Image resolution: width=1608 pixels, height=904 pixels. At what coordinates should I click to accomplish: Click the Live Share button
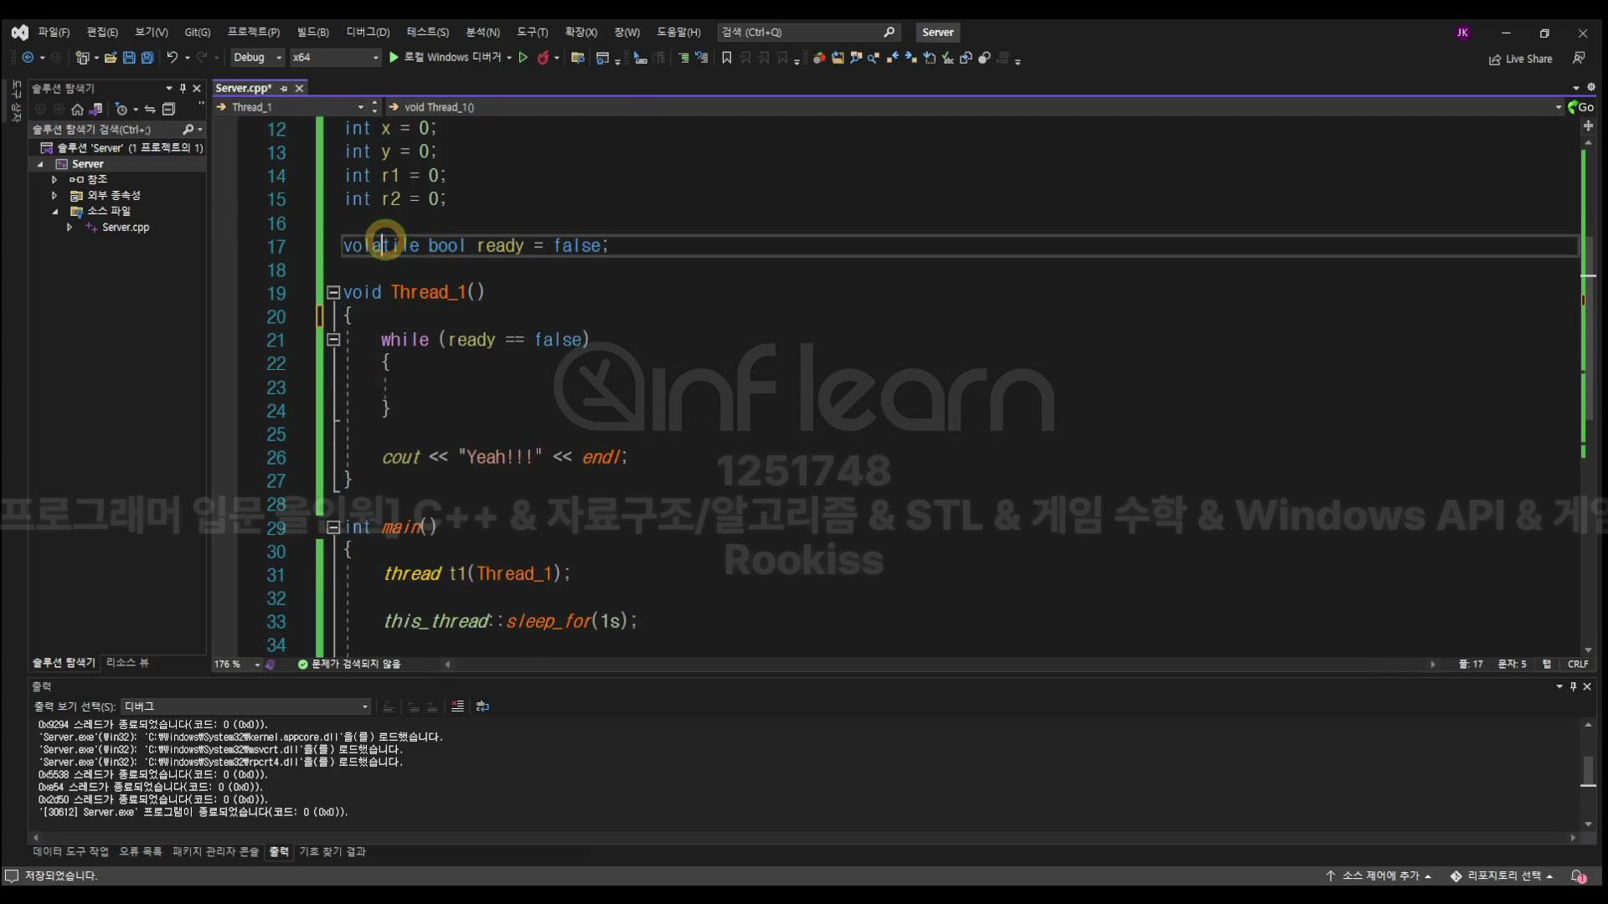pyautogui.click(x=1520, y=59)
